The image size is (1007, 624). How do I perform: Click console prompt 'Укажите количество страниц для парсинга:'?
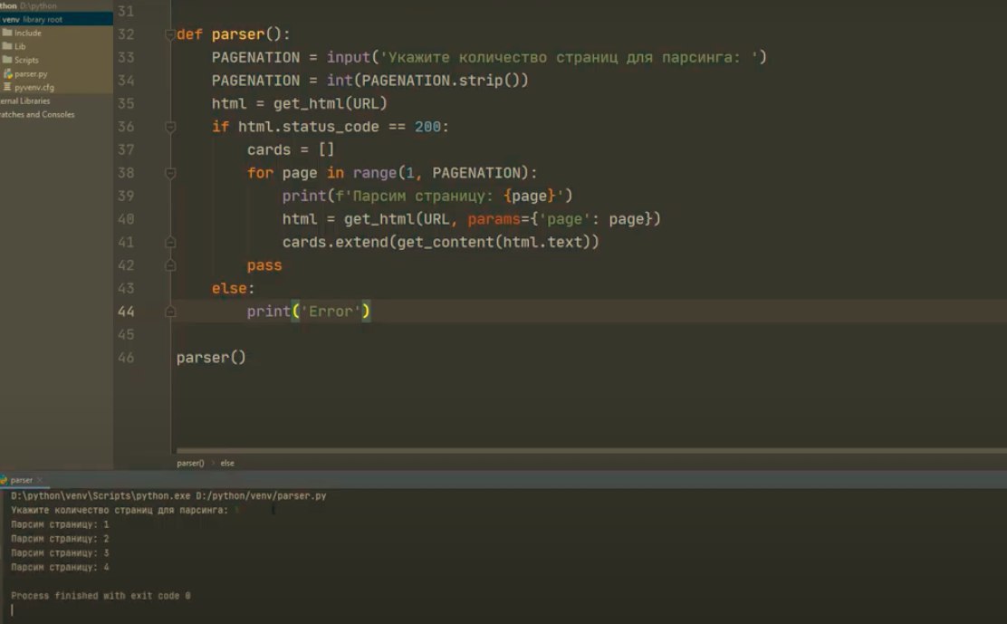click(120, 510)
